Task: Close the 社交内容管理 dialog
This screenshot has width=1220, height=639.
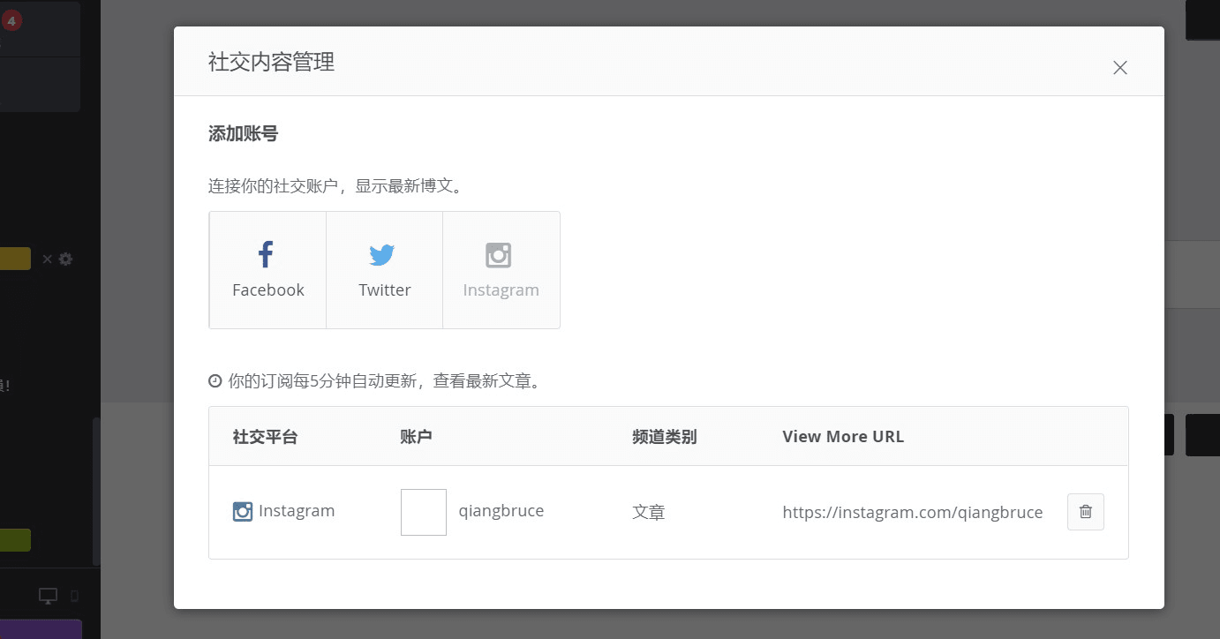Action: [1119, 67]
